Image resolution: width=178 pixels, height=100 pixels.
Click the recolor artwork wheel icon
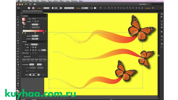click(x=100, y=8)
